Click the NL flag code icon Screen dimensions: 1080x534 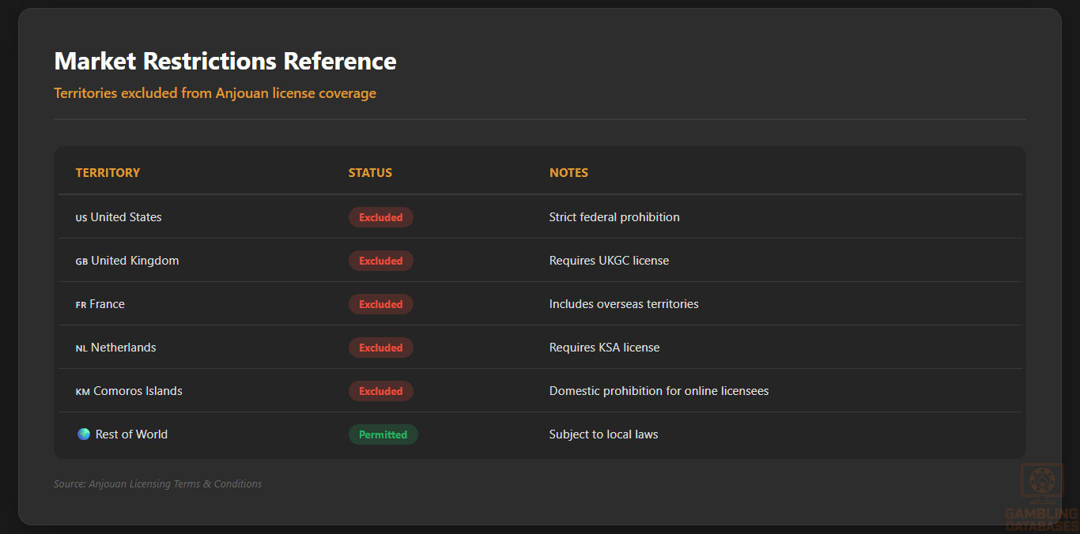[81, 348]
